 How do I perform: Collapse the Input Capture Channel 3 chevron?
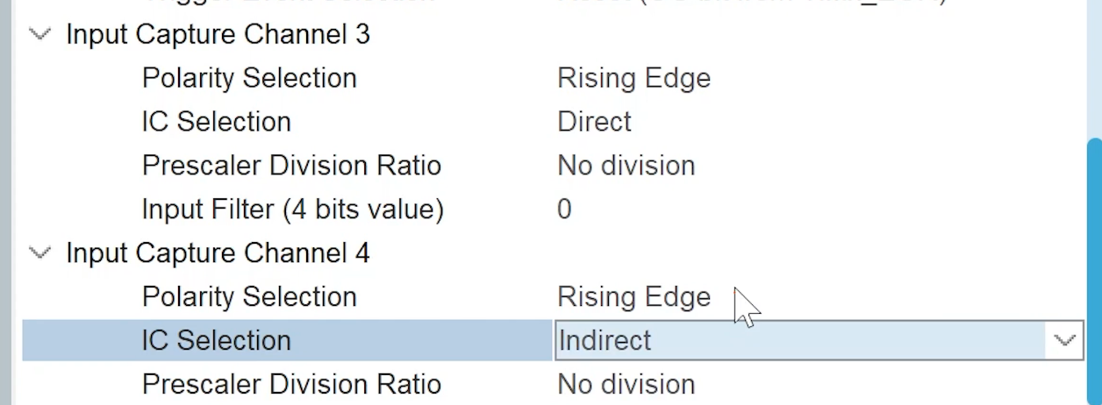tap(39, 35)
